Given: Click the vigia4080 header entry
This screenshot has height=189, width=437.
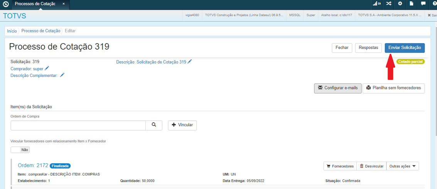Looking at the screenshot, I should point(192,15).
